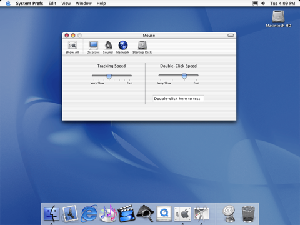Open the Window menu

[84, 4]
